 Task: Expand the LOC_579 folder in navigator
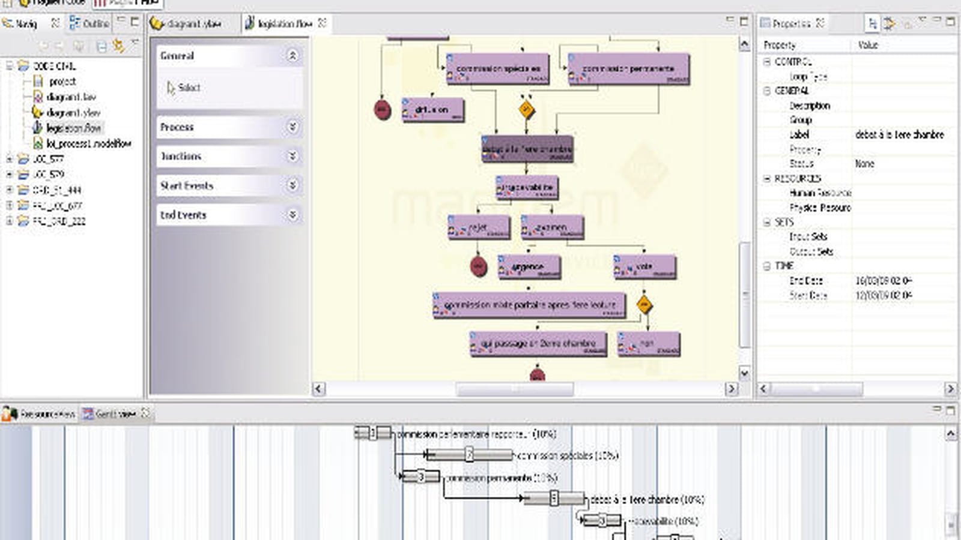9,175
